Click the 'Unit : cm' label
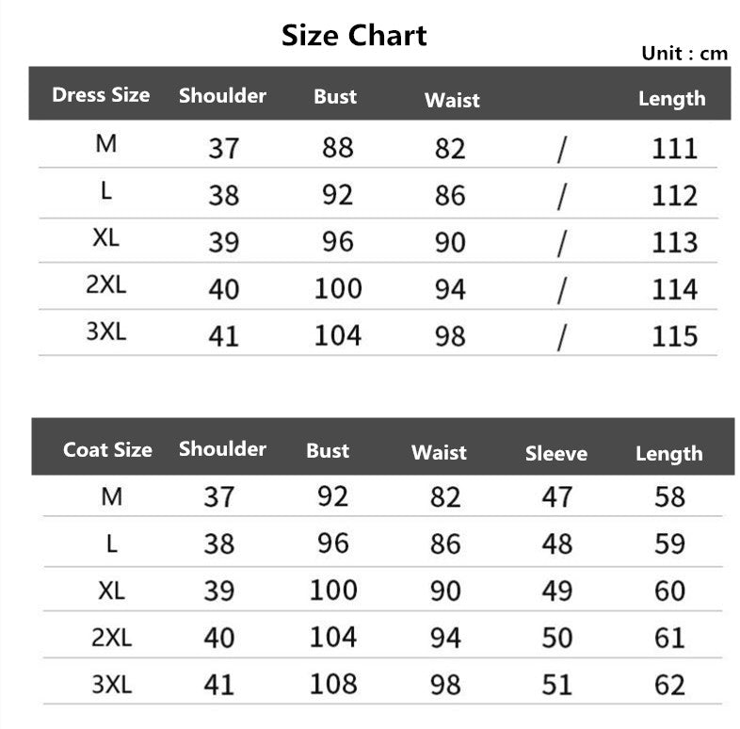740x729 pixels. click(x=684, y=54)
